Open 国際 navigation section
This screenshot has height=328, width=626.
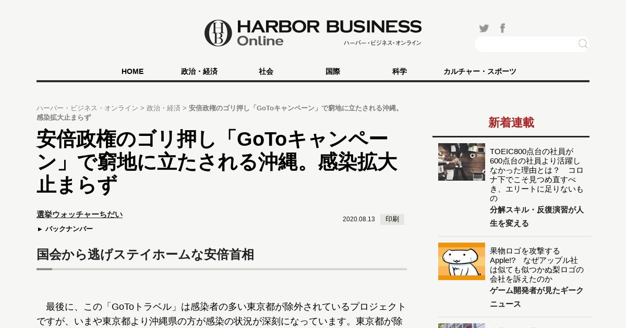[333, 71]
